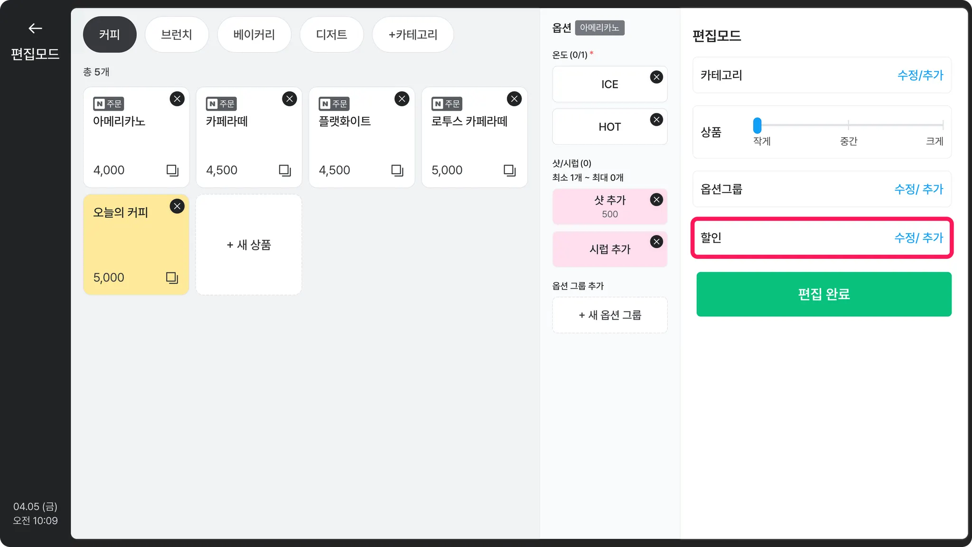
Task: Select the 디저트 category tab
Action: point(331,35)
